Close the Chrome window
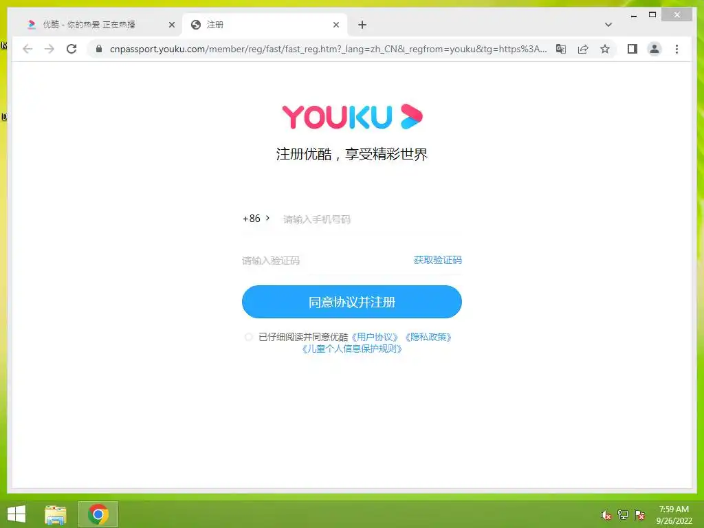 [676, 15]
